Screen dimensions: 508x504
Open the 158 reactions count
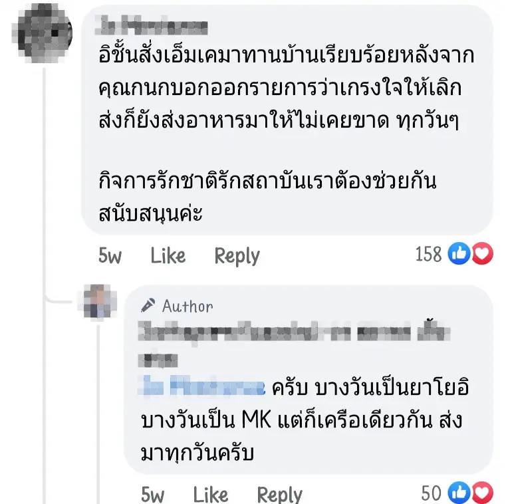click(x=428, y=254)
